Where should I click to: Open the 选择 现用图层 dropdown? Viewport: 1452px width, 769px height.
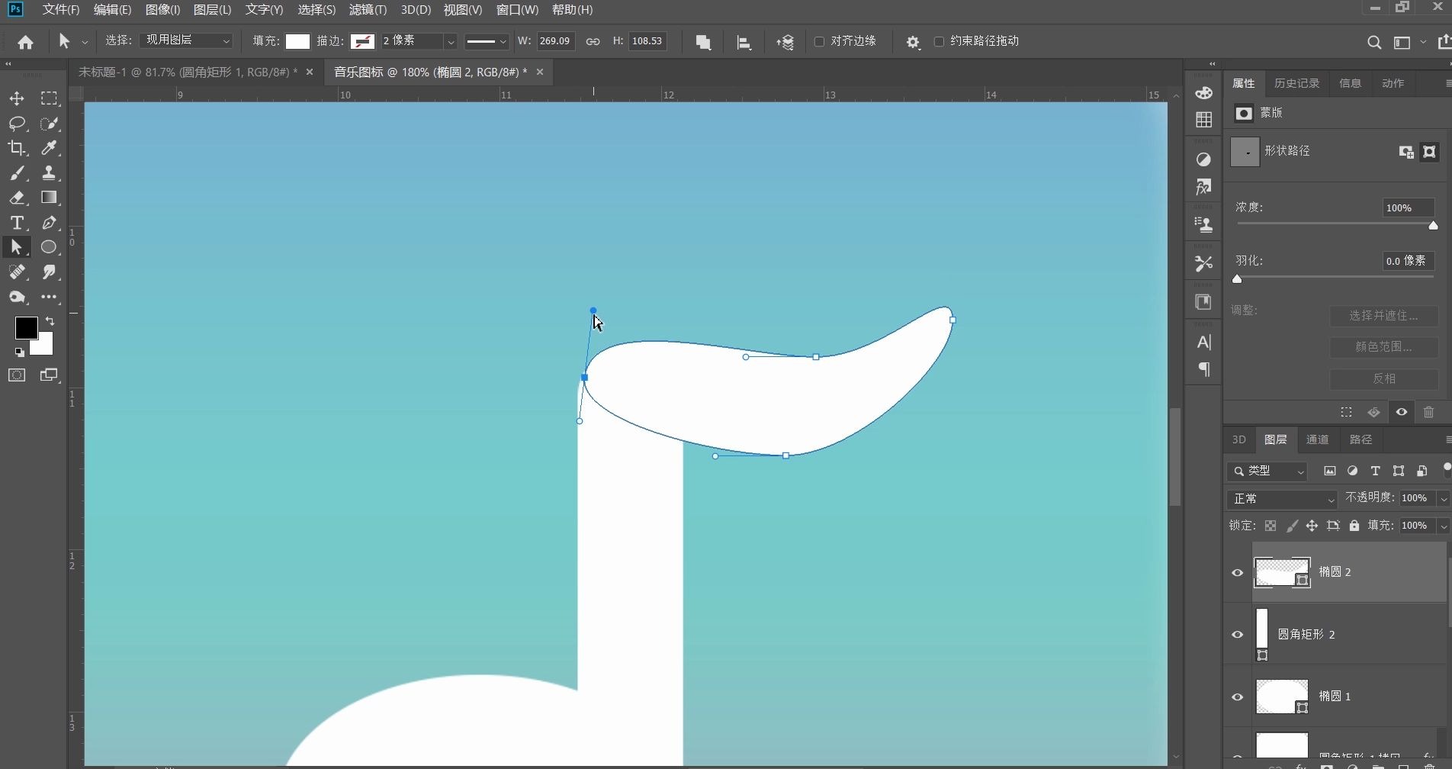tap(186, 40)
